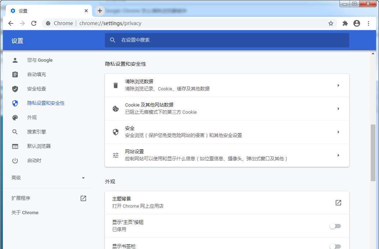379x249 pixels.
Task: Click the search magnifier icon in the settings bar
Action: [x=113, y=40]
